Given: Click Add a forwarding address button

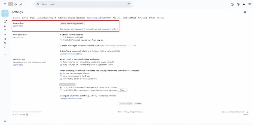Looking at the screenshot, I should tap(72, 23).
